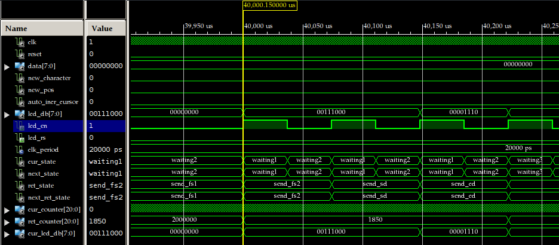The height and width of the screenshot is (245, 559).
Task: Click the data[7:0] bus icon
Action: pos(20,66)
